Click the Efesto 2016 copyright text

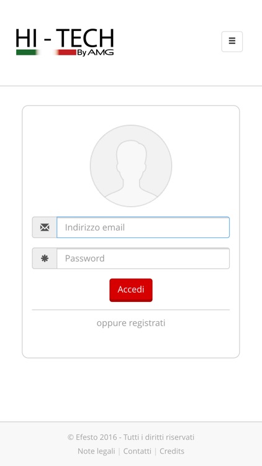(131, 437)
